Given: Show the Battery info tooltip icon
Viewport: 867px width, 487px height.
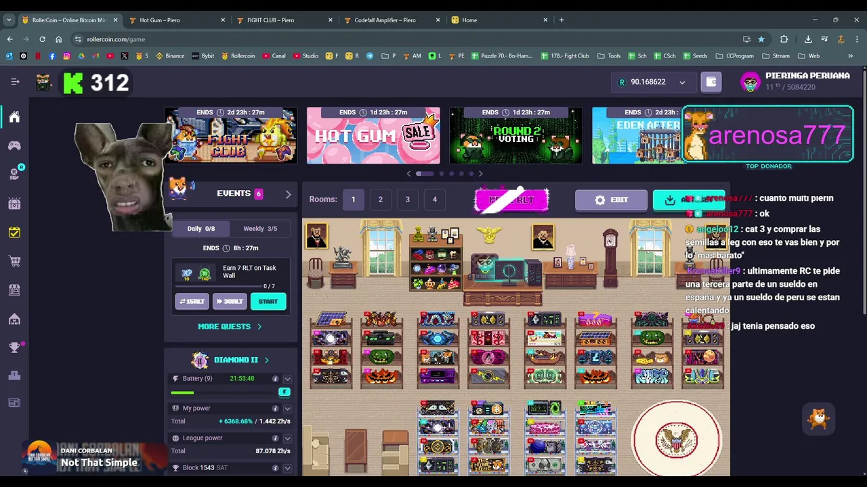Looking at the screenshot, I should tap(275, 379).
